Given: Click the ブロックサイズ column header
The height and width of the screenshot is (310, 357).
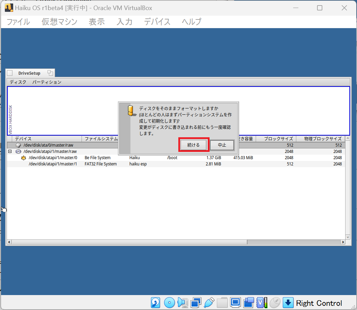Looking at the screenshot, I should tap(276, 139).
